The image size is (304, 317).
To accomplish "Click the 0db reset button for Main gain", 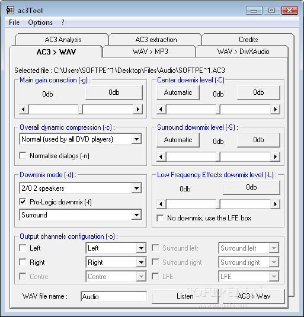I will pos(114,92).
